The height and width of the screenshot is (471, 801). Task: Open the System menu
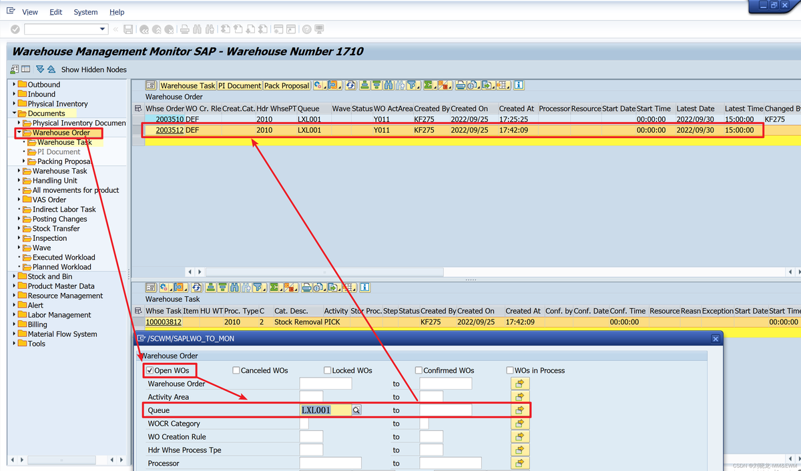[85, 12]
